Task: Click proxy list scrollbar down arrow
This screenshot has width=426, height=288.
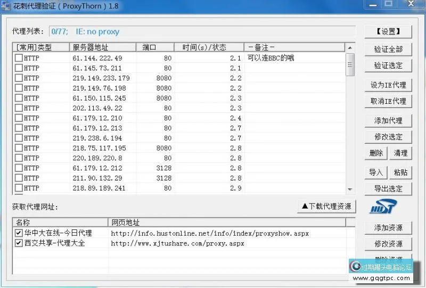Action: tap(350, 190)
